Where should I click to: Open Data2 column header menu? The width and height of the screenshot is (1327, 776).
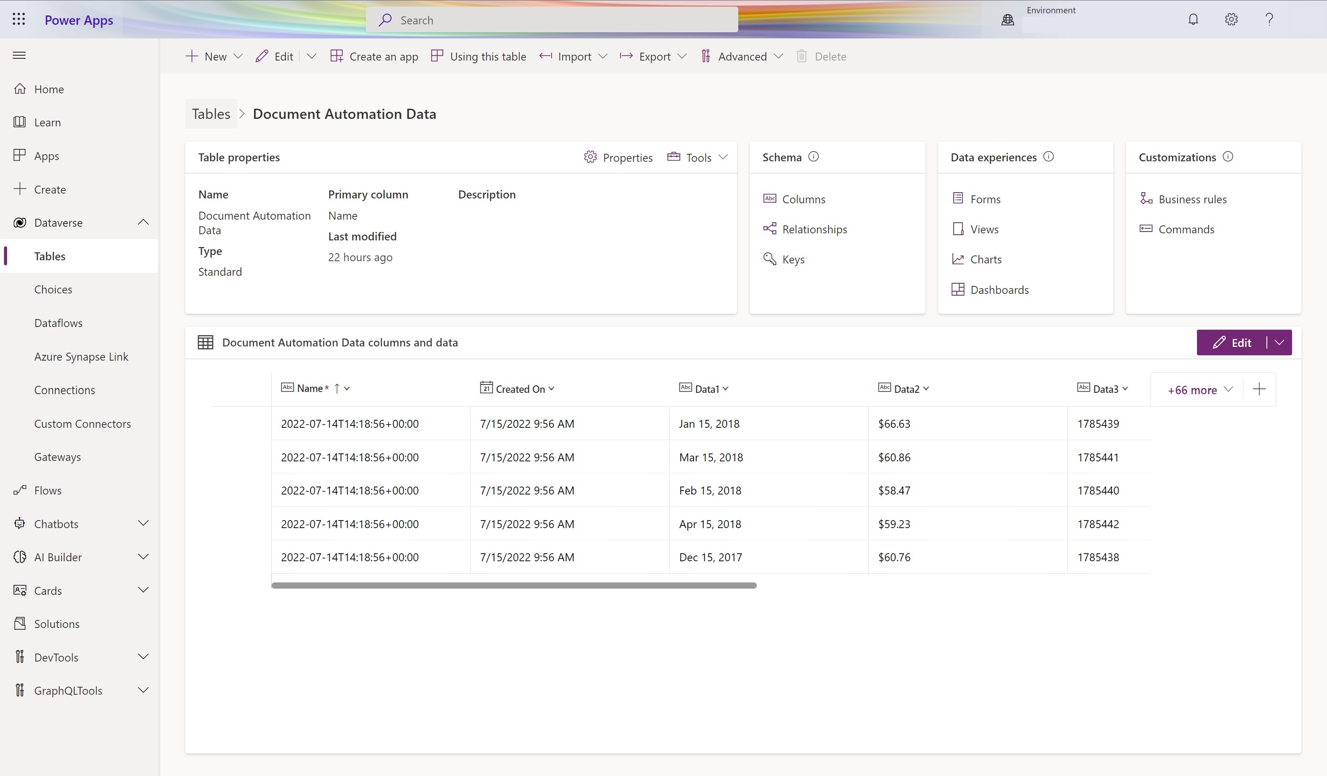tap(926, 388)
